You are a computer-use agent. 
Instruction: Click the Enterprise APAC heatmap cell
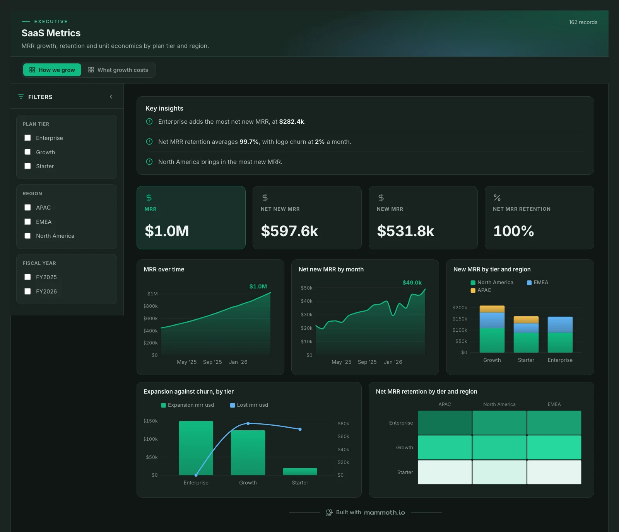point(445,423)
